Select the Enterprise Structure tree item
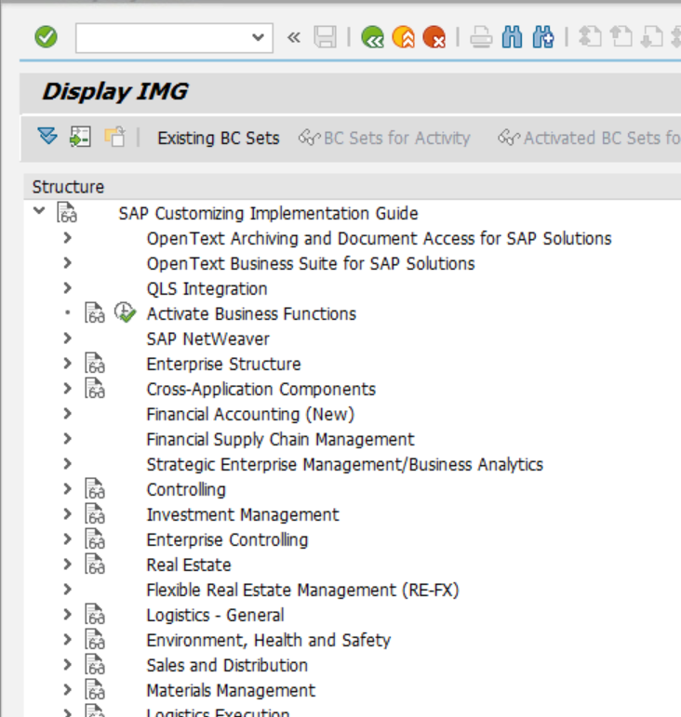Viewport: 681px width, 717px height. click(223, 364)
